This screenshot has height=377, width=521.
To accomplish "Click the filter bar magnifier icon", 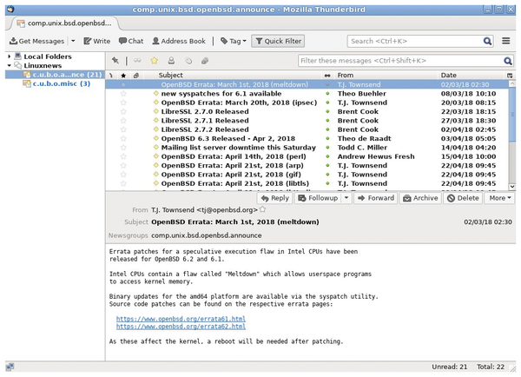I will [x=508, y=61].
